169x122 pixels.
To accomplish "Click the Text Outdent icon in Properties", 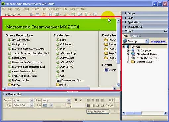I will 98,106.
